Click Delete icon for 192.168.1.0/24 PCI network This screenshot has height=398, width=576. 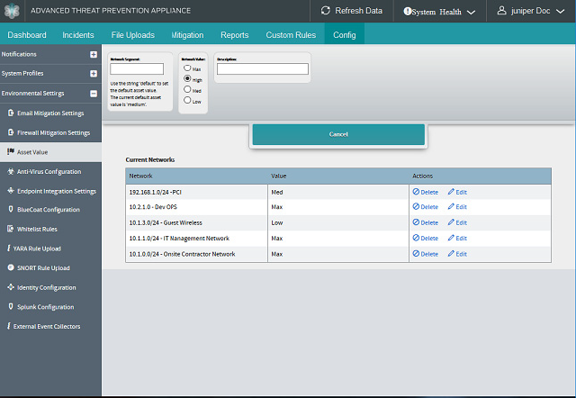417,192
